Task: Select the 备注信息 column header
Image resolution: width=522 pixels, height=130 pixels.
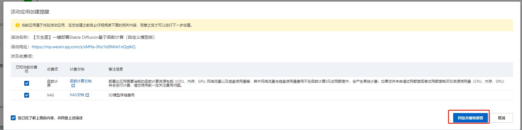Action: [116, 69]
